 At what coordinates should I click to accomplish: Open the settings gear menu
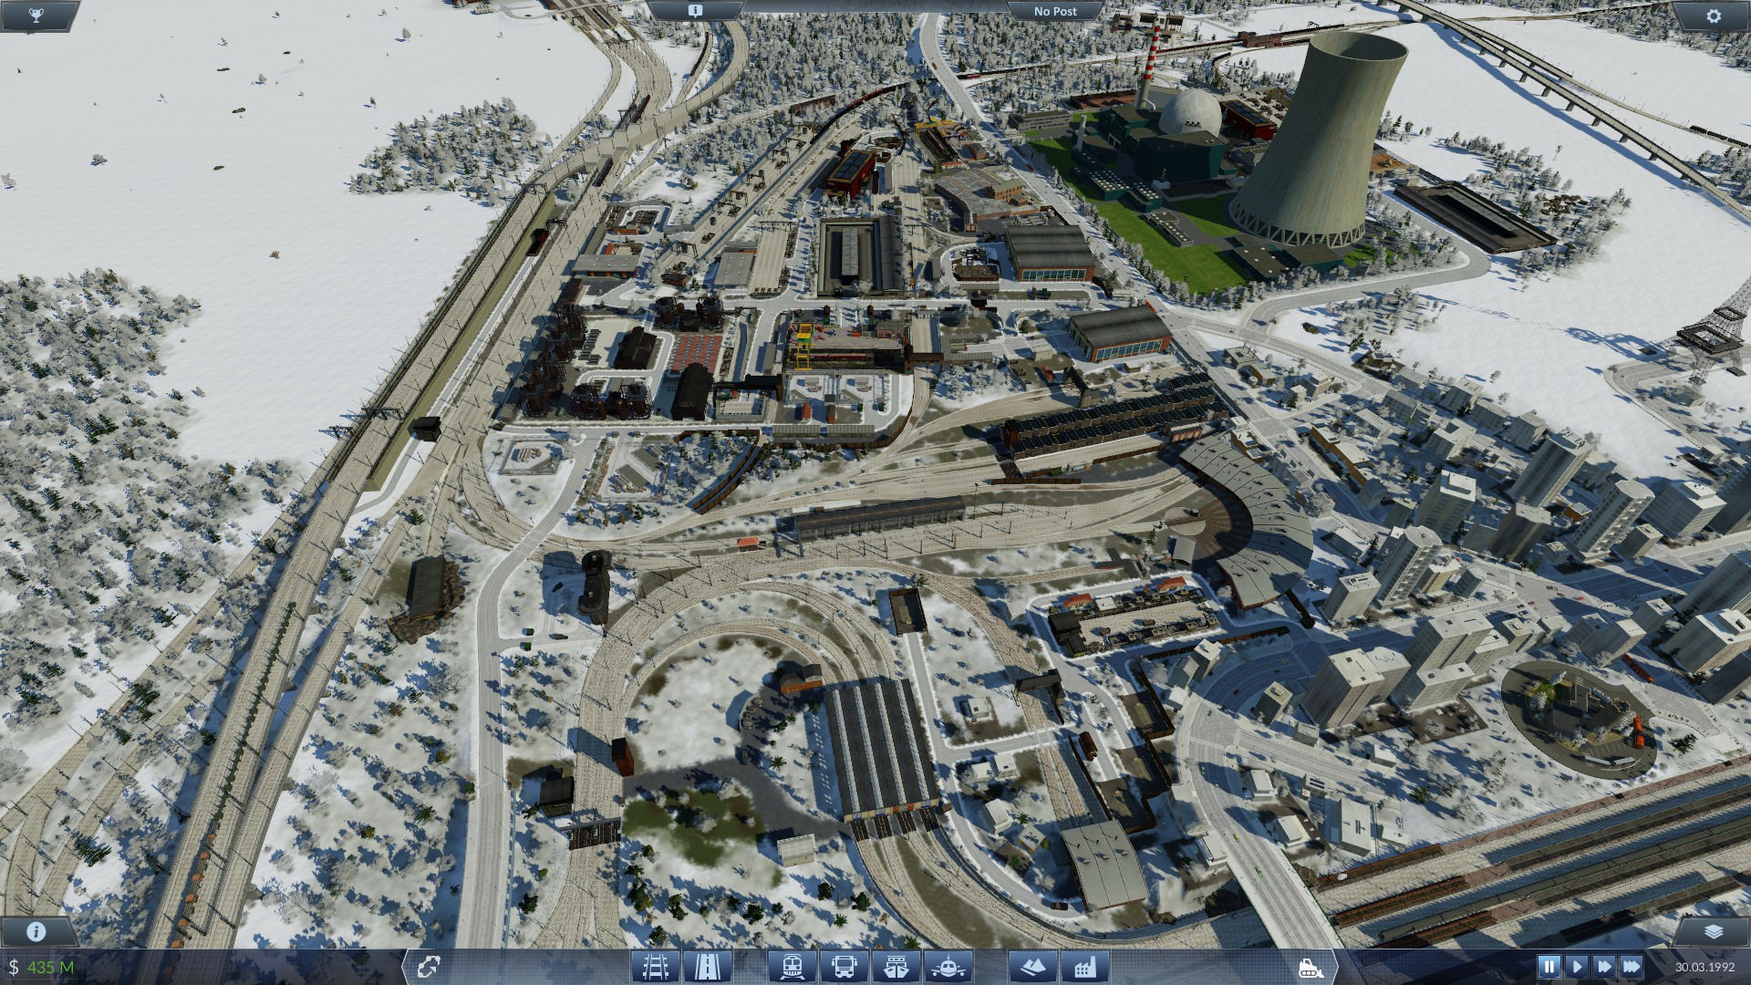click(1713, 16)
